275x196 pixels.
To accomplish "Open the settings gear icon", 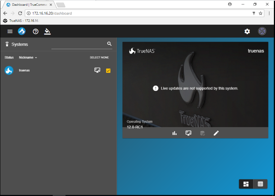I will tap(247, 32).
